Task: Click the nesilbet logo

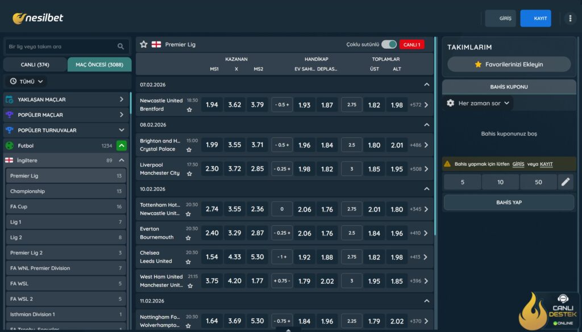Action: [38, 18]
